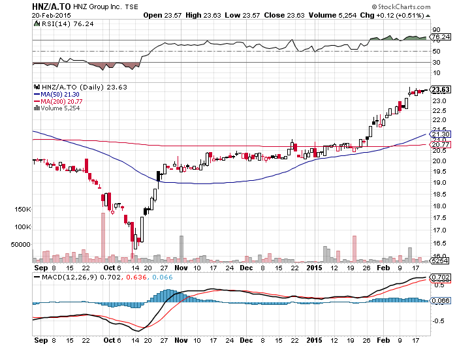The width and height of the screenshot is (457, 346).
Task: Click the up-arrow triangle after Chg value
Action: [428, 16]
